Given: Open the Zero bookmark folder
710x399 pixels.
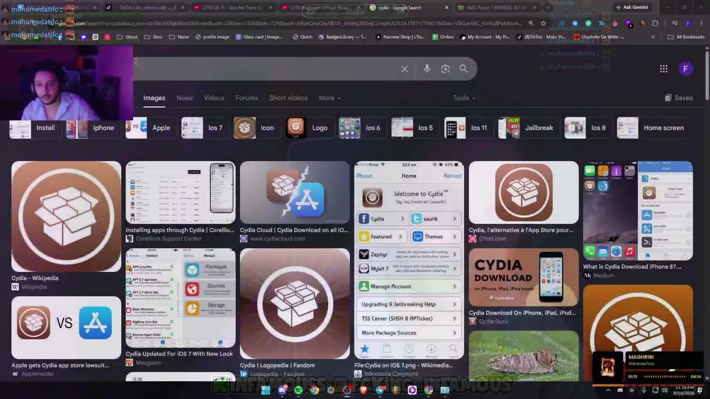Looking at the screenshot, I should tap(153, 37).
